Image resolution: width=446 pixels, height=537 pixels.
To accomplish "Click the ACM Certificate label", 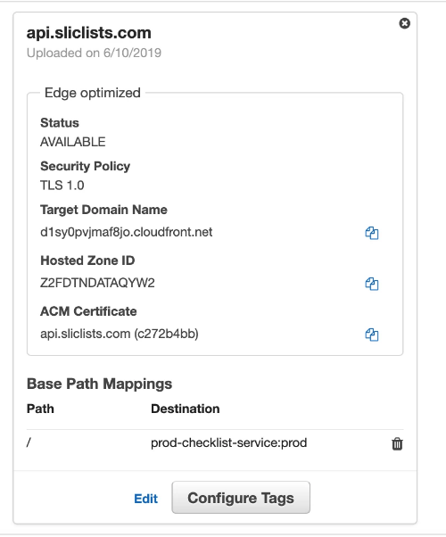I will [88, 311].
